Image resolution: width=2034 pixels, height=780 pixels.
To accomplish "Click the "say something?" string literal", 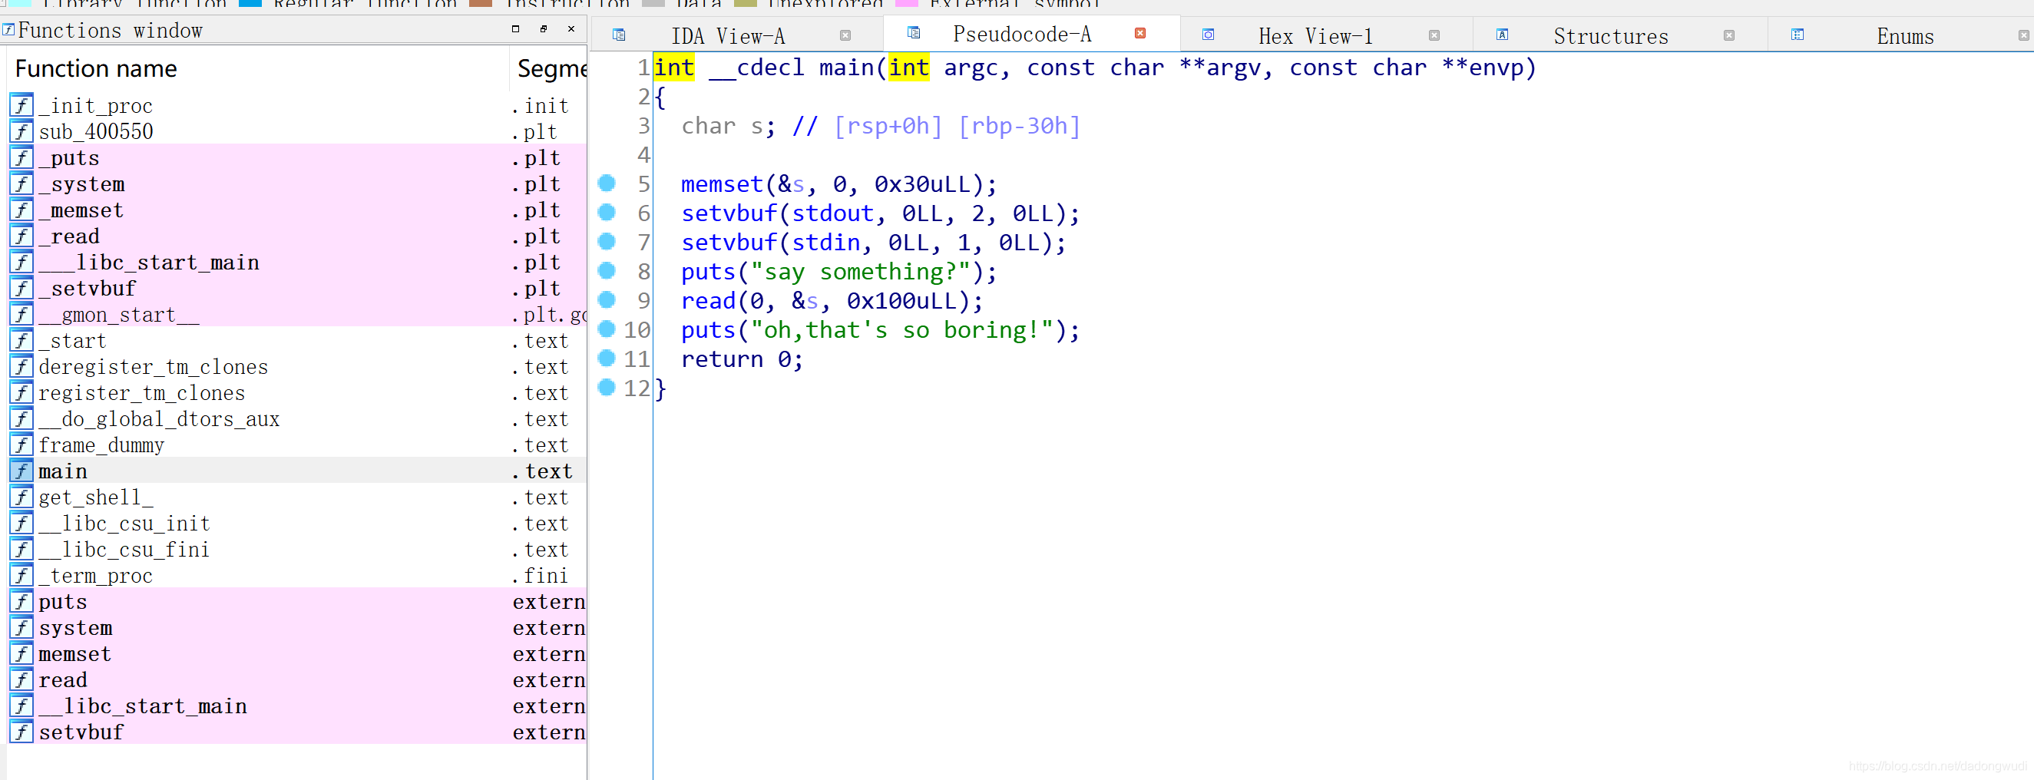I will click(861, 272).
